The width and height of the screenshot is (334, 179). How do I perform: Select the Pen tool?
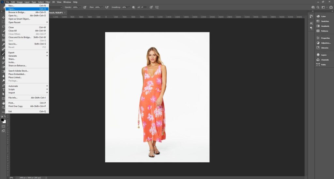pyautogui.click(x=3, y=85)
